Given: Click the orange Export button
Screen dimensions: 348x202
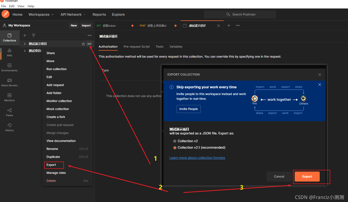Looking at the screenshot, I should 307,177.
